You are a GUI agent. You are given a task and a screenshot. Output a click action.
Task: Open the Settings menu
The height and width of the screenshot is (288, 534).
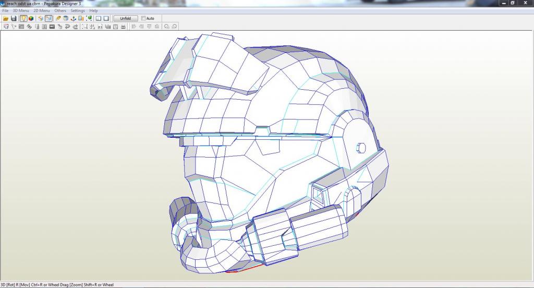pyautogui.click(x=78, y=10)
